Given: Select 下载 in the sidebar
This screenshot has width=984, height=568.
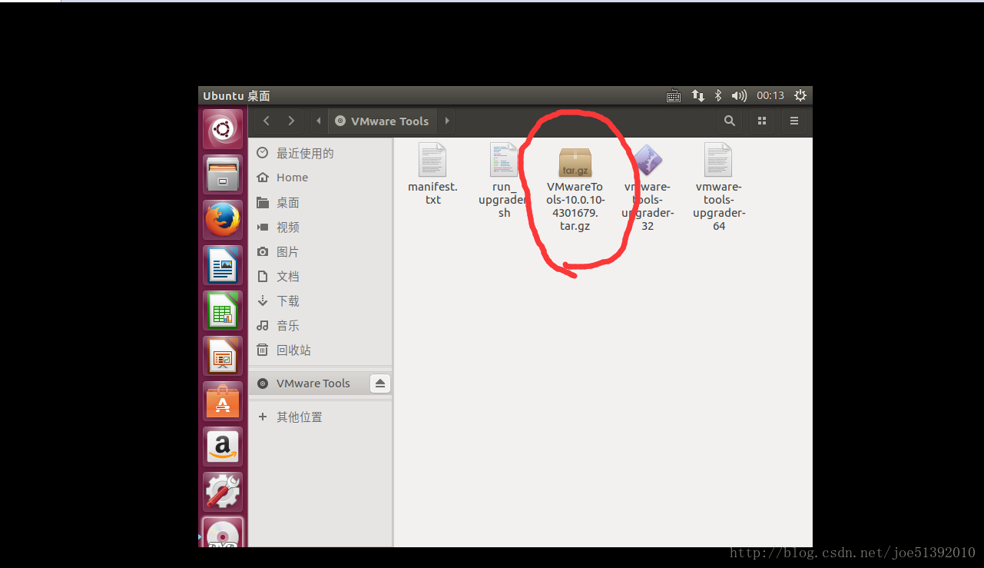Looking at the screenshot, I should (320, 301).
